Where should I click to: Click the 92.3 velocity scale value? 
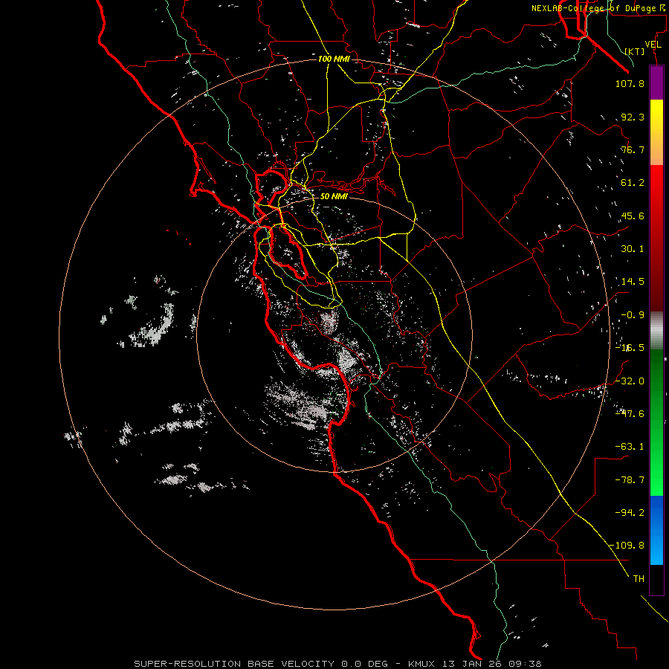point(633,117)
